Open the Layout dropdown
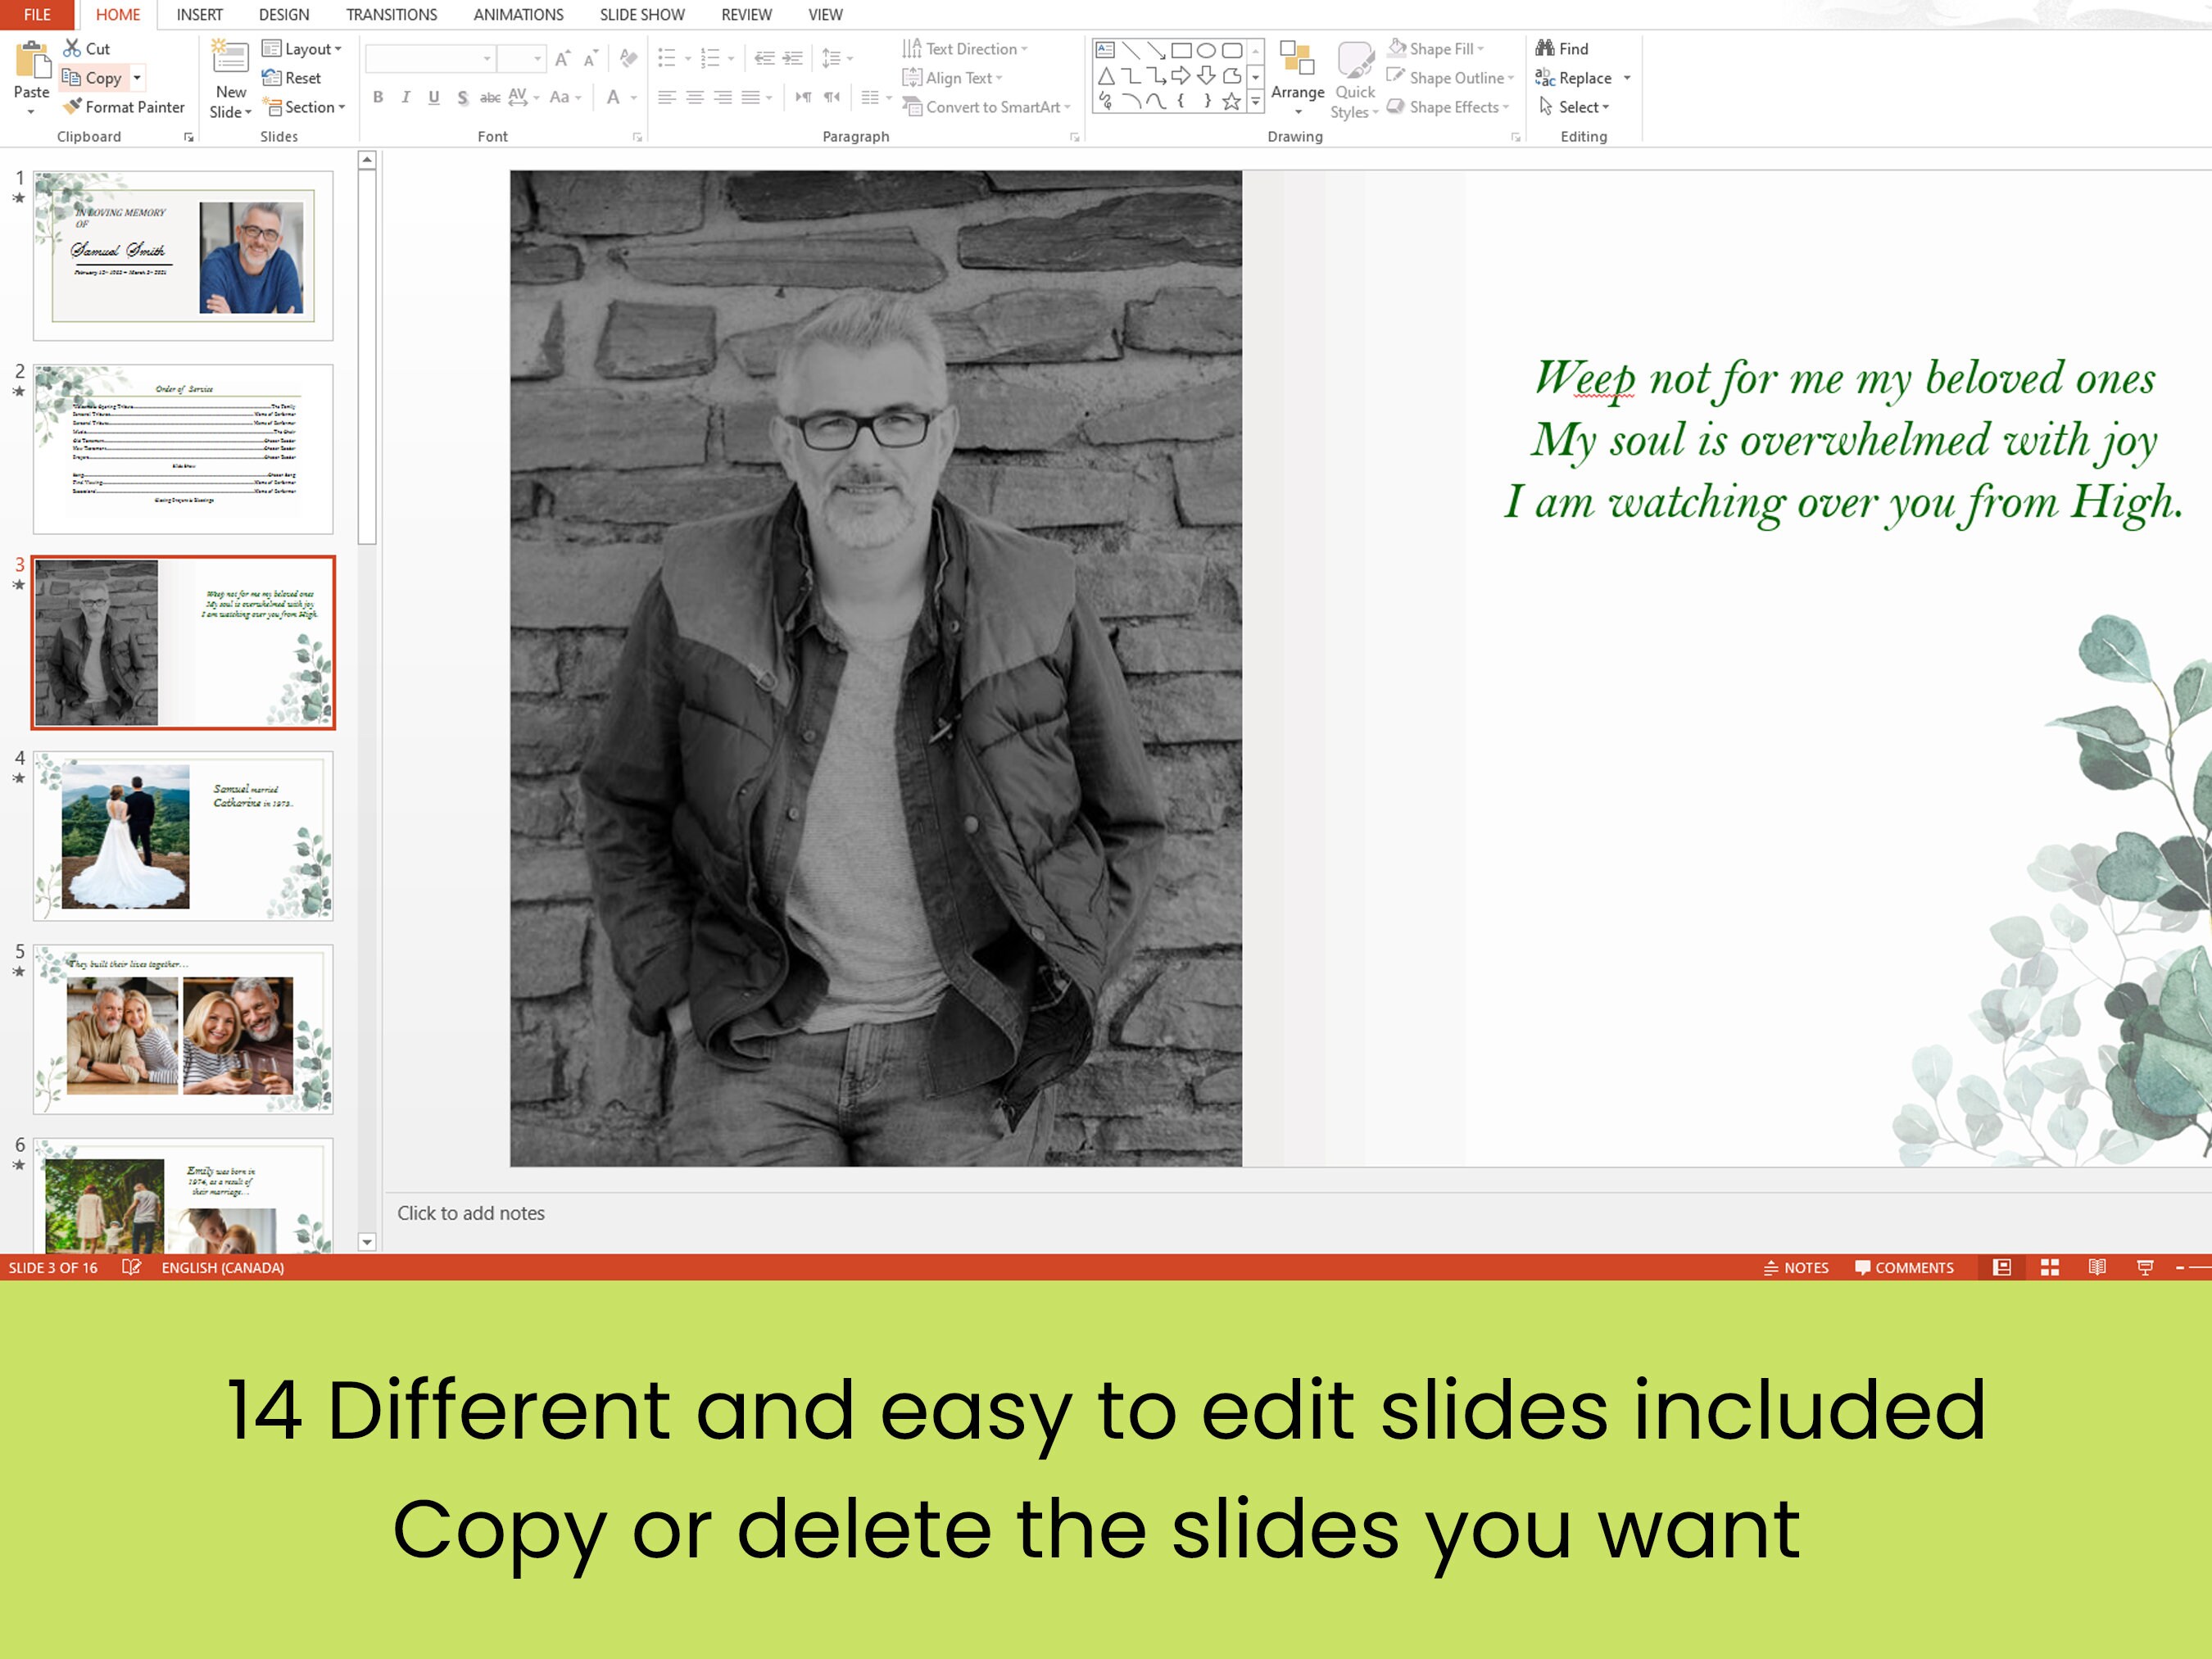The width and height of the screenshot is (2212, 1659). click(301, 49)
